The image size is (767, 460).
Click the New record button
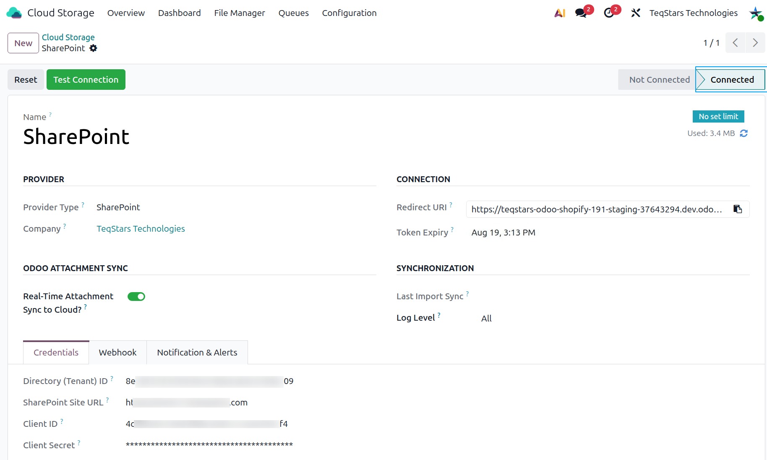tap(23, 43)
